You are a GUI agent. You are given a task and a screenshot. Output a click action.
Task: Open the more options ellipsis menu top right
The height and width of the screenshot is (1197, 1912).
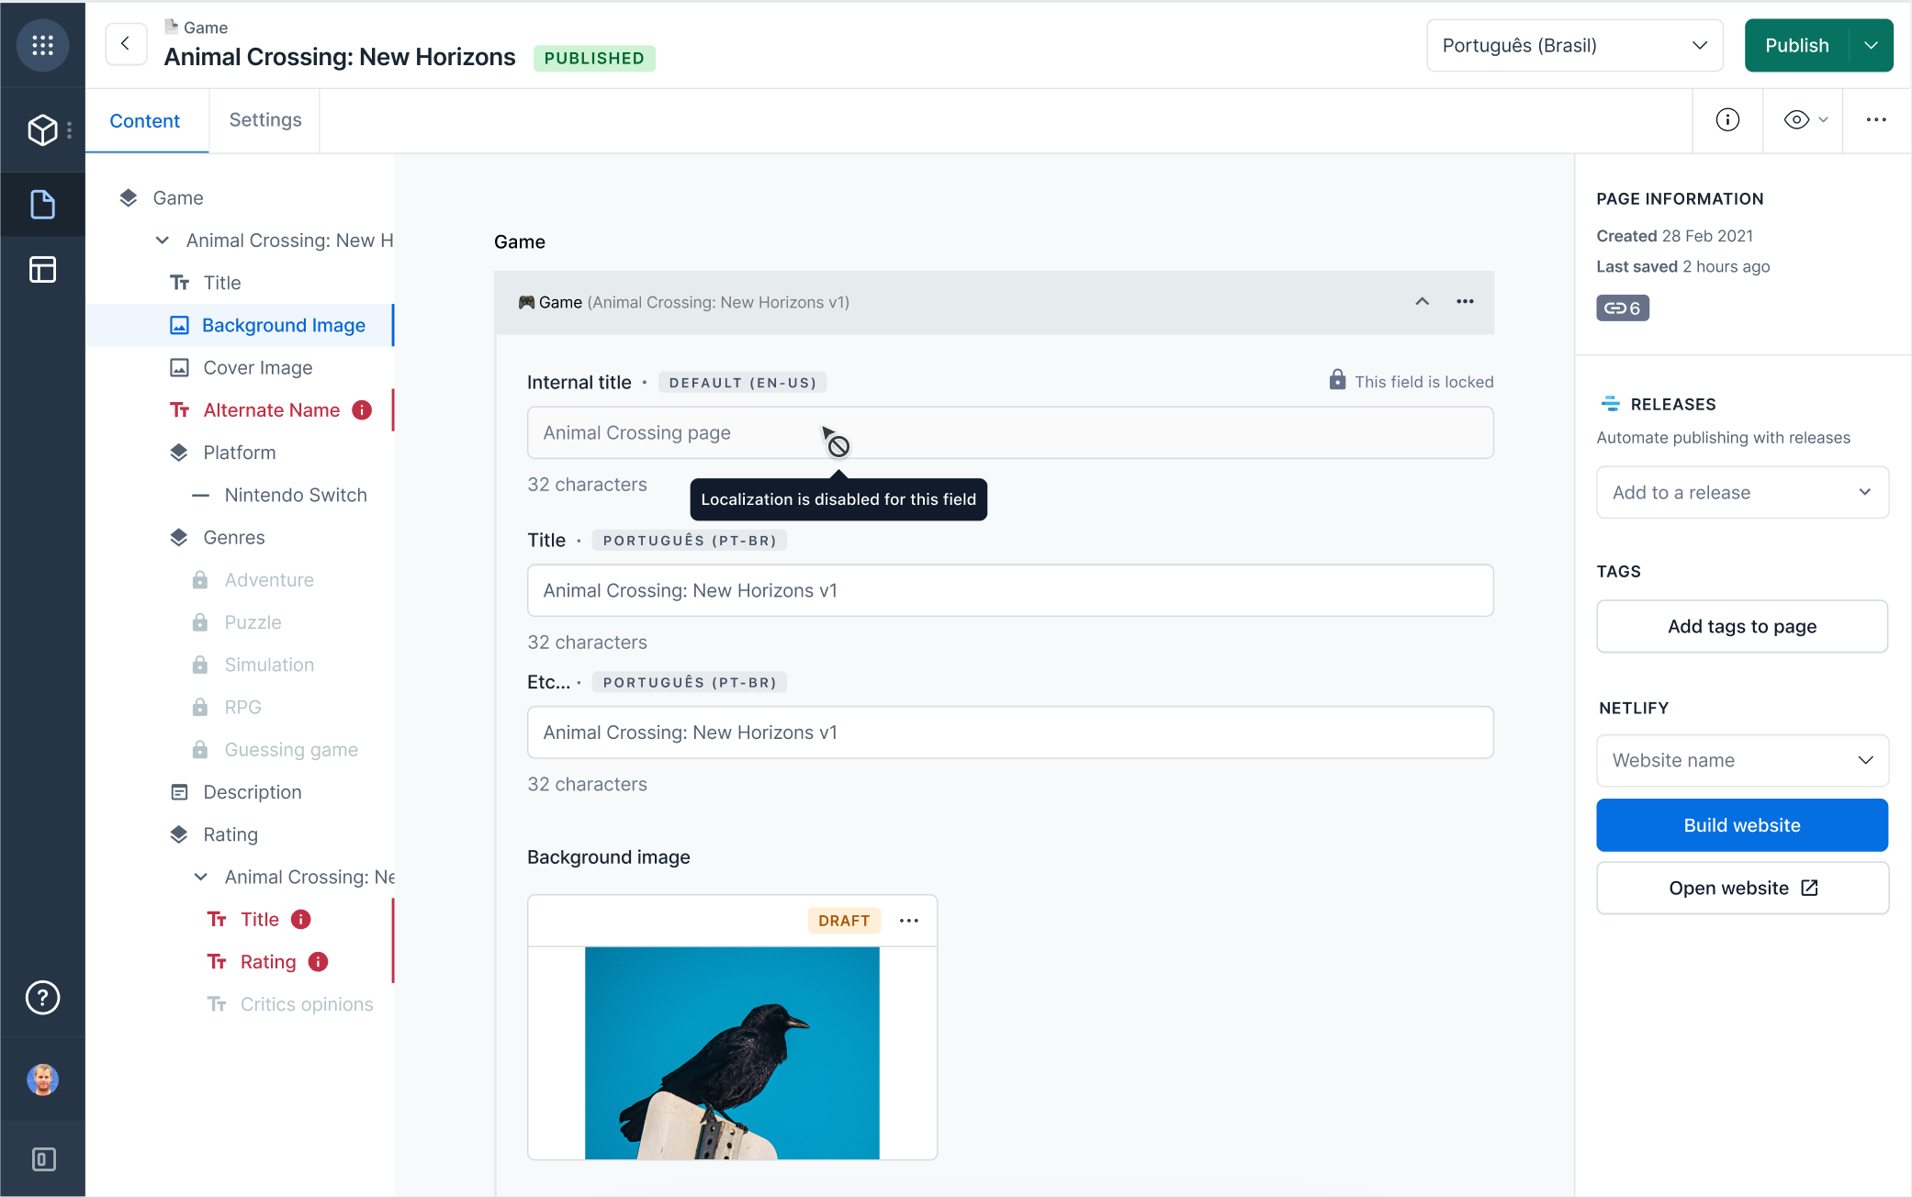[1875, 120]
